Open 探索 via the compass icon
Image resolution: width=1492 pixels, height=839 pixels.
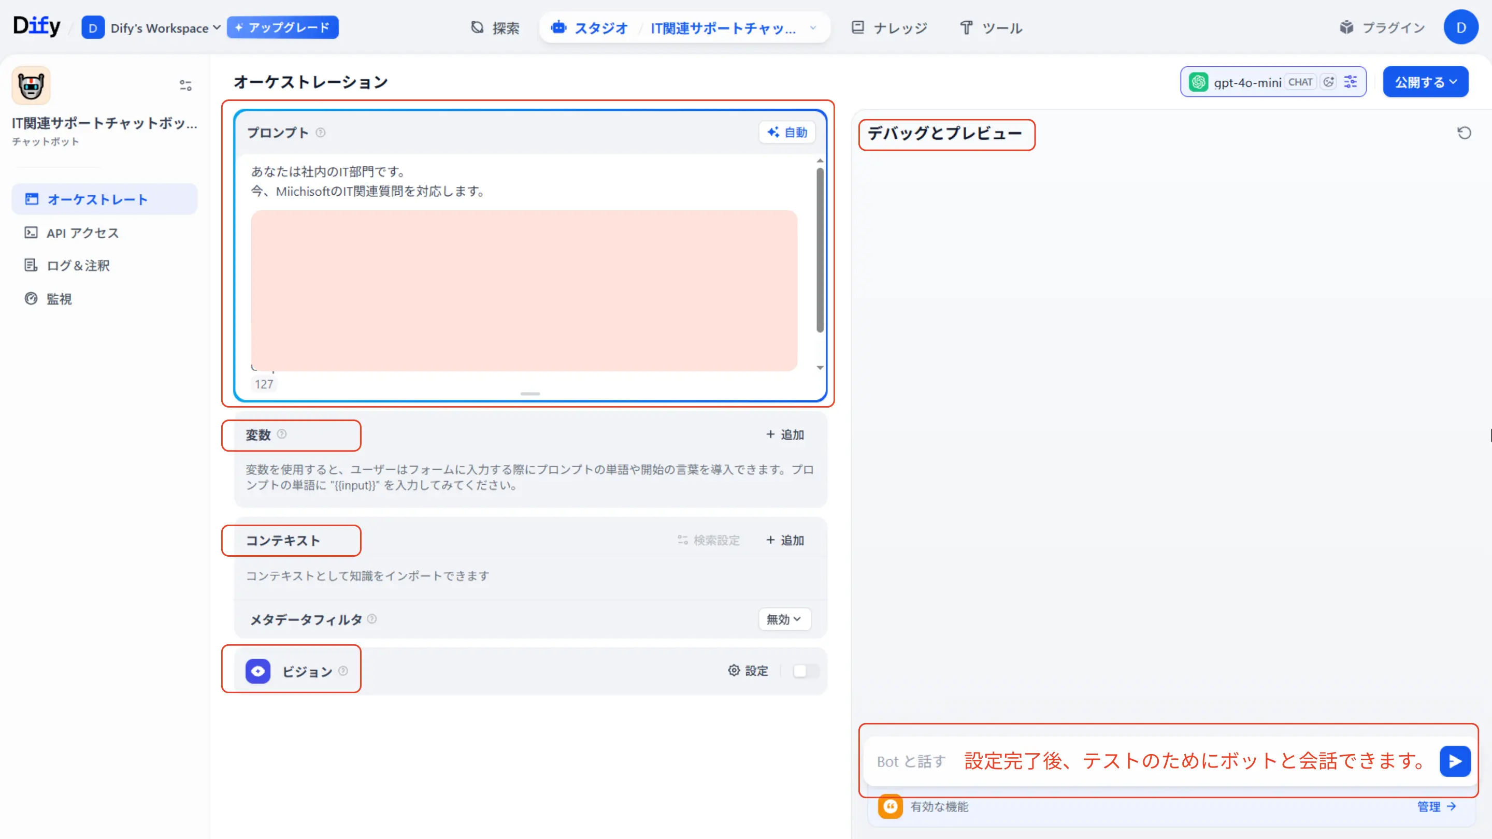[x=476, y=27]
